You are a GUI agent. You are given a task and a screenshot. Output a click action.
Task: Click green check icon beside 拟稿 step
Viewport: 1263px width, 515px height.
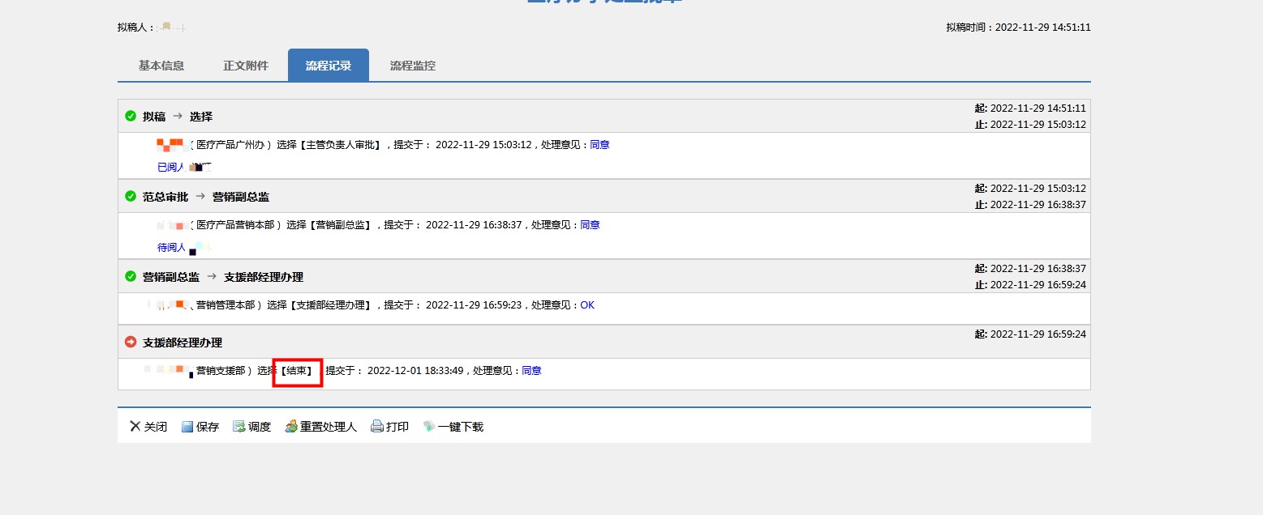click(131, 116)
